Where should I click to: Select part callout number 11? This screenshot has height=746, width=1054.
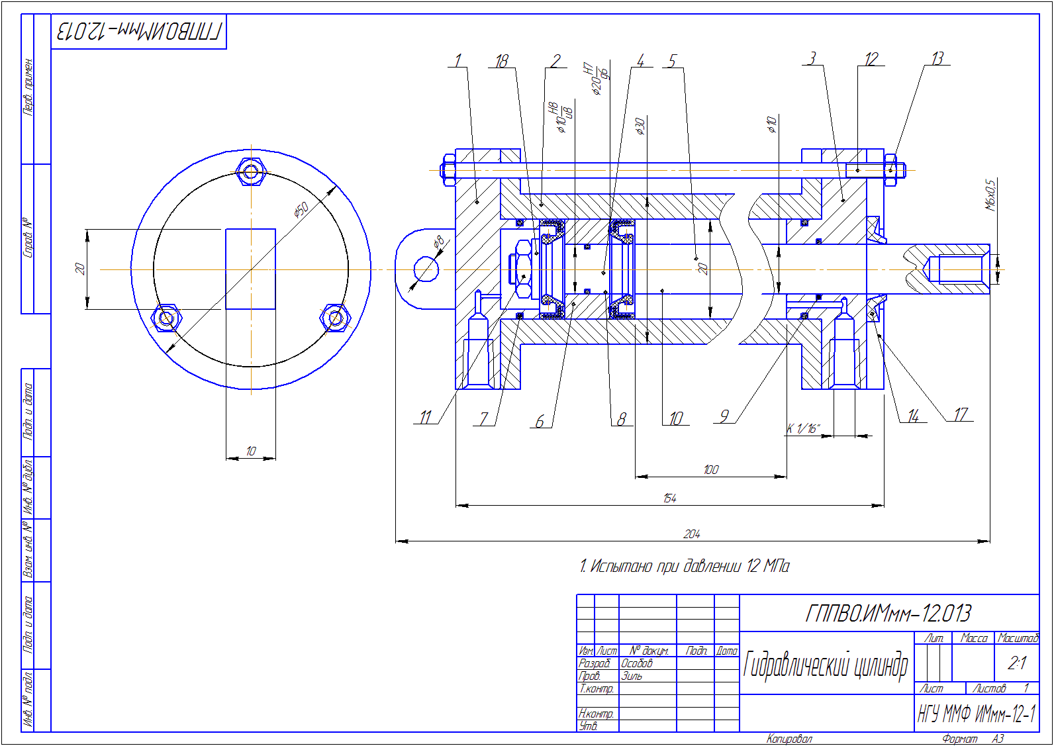425,417
